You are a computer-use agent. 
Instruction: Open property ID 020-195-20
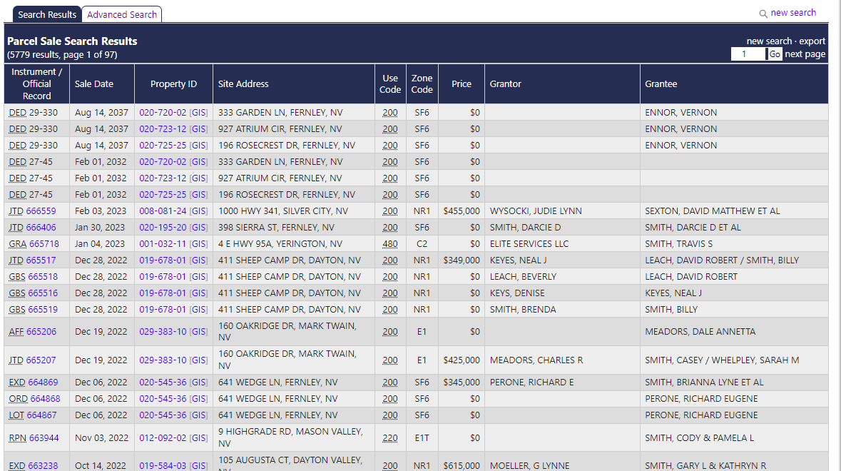(x=163, y=228)
